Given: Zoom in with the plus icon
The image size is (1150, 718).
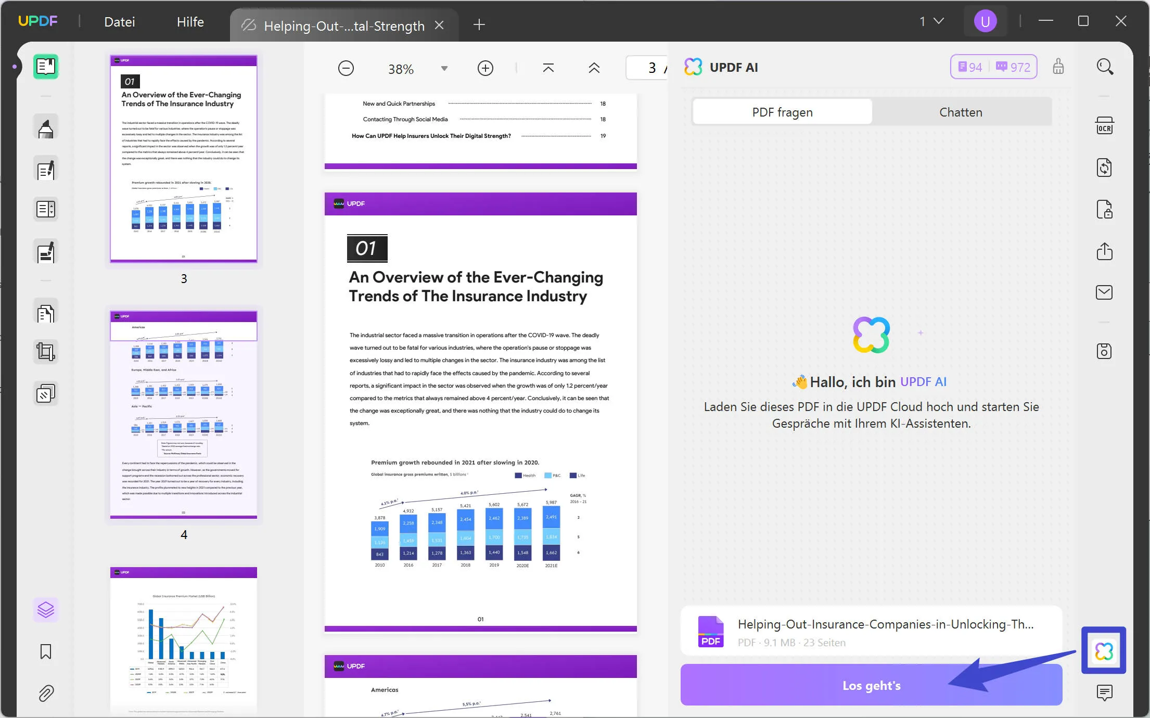Looking at the screenshot, I should (485, 68).
